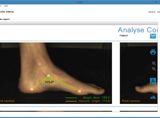Click the blue mountain image icon
160x118 pixels.
[x=153, y=97]
